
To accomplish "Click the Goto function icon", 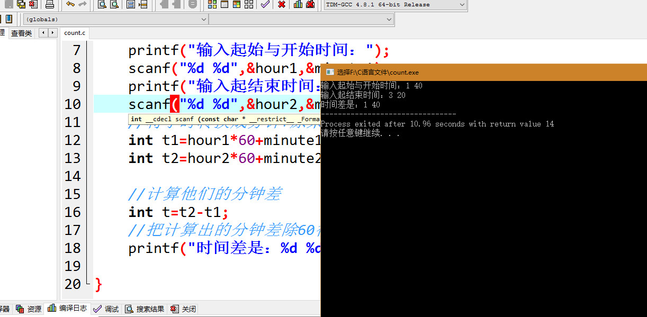I will coord(131,4).
